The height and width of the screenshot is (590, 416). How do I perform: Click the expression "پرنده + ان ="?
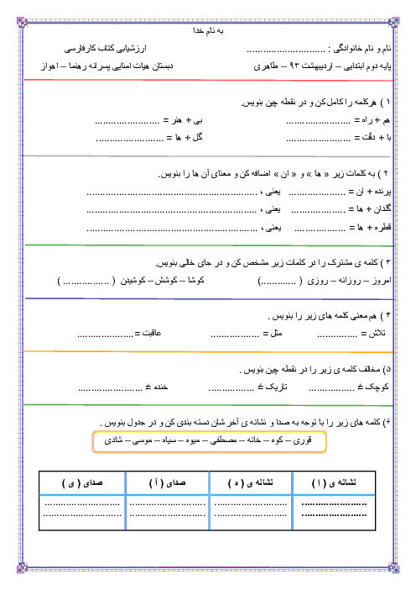click(x=370, y=192)
